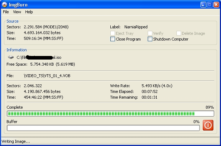
Task: Click the source sectors value 2.291.584
Action: 33,27
